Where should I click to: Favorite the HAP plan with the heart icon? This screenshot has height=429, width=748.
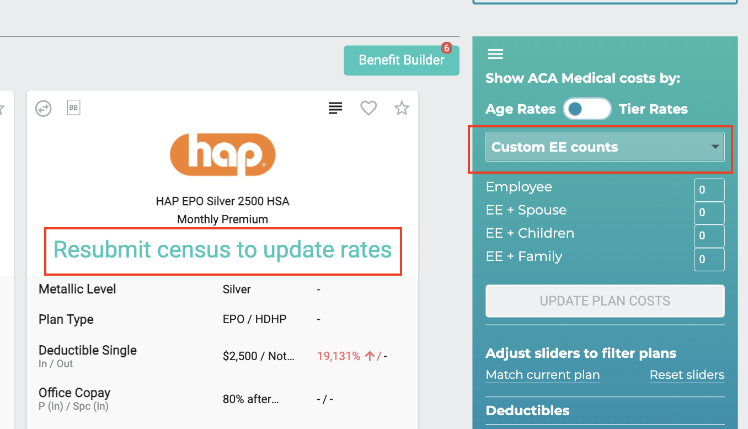click(368, 108)
